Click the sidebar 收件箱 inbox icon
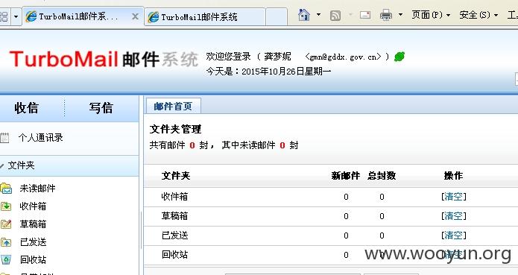518x275 pixels. [x=6, y=206]
